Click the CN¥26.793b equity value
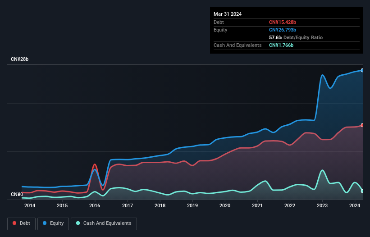 pyautogui.click(x=283, y=30)
